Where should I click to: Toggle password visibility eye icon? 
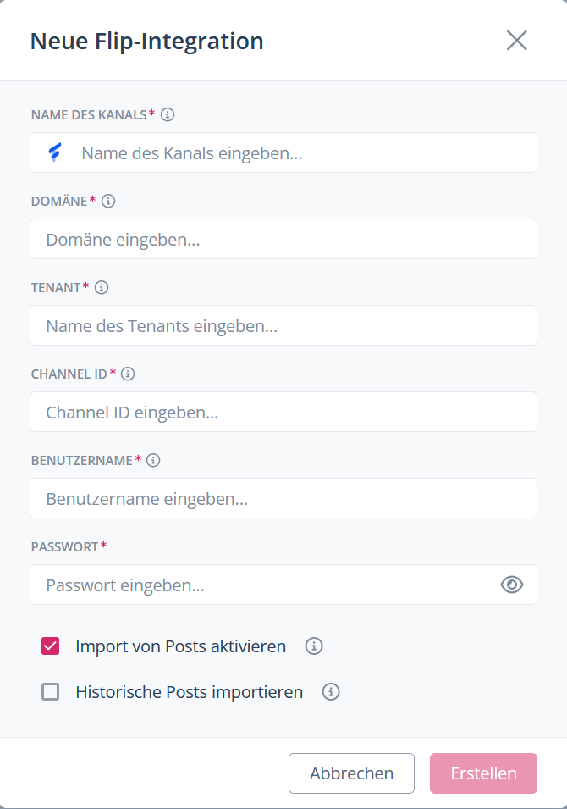pos(512,585)
